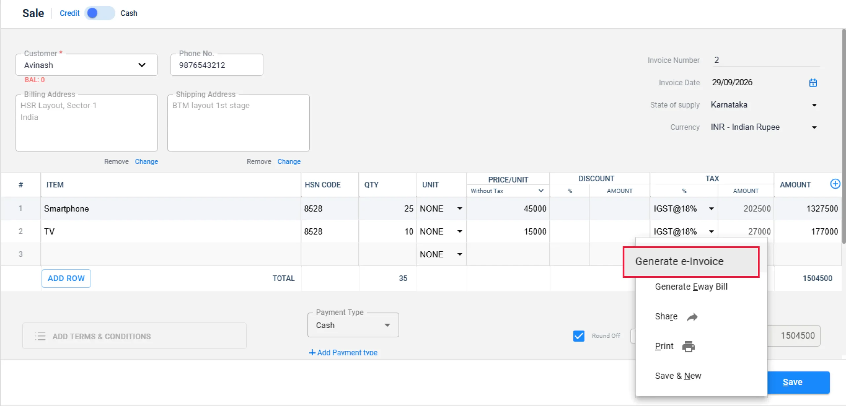Click the Smartphone item cell
The height and width of the screenshot is (406, 846).
(171, 209)
